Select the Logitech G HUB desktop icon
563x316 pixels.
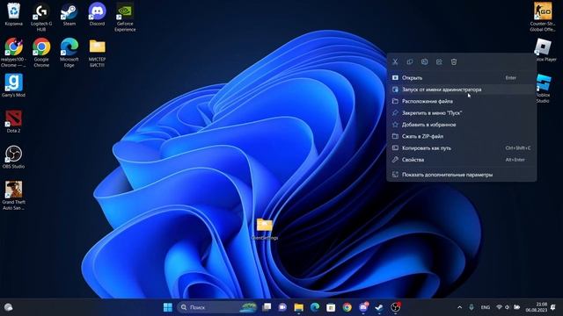tap(41, 17)
